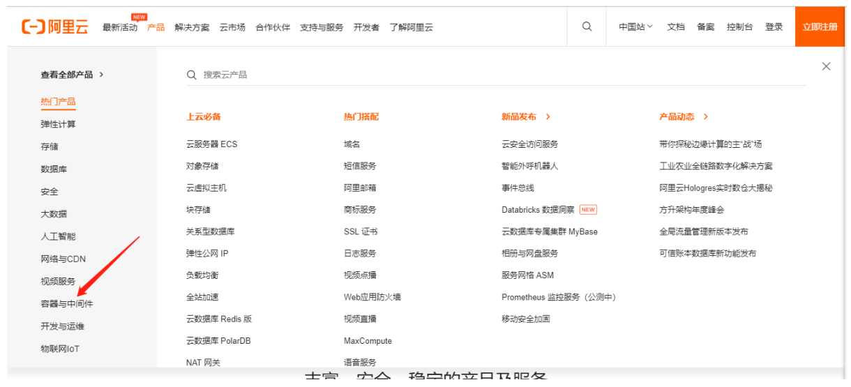Screen dimensions: 851x387
Task: Open Prometheus 监控服务 link
Action: [559, 297]
